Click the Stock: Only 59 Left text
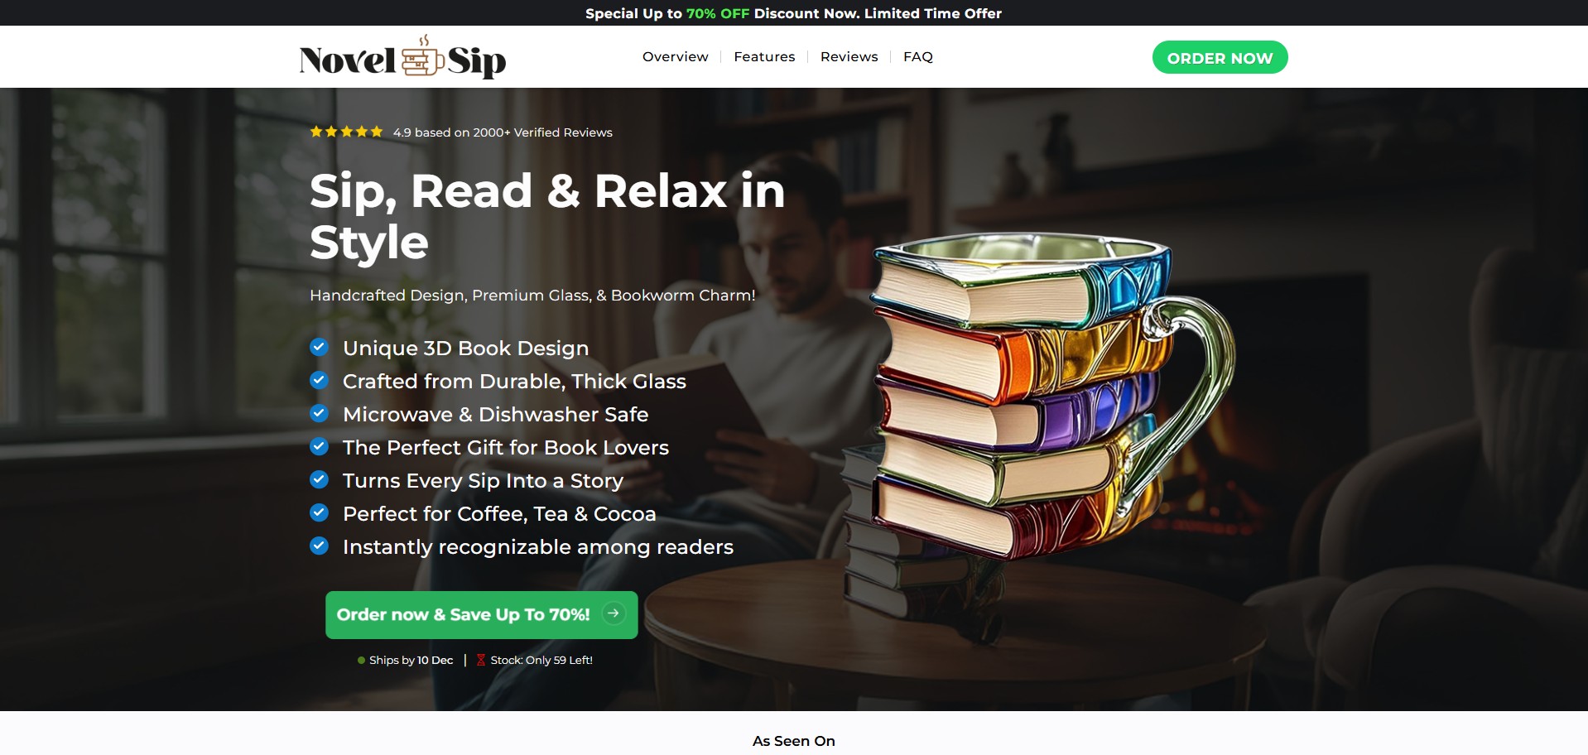The height and width of the screenshot is (755, 1588). (x=541, y=660)
